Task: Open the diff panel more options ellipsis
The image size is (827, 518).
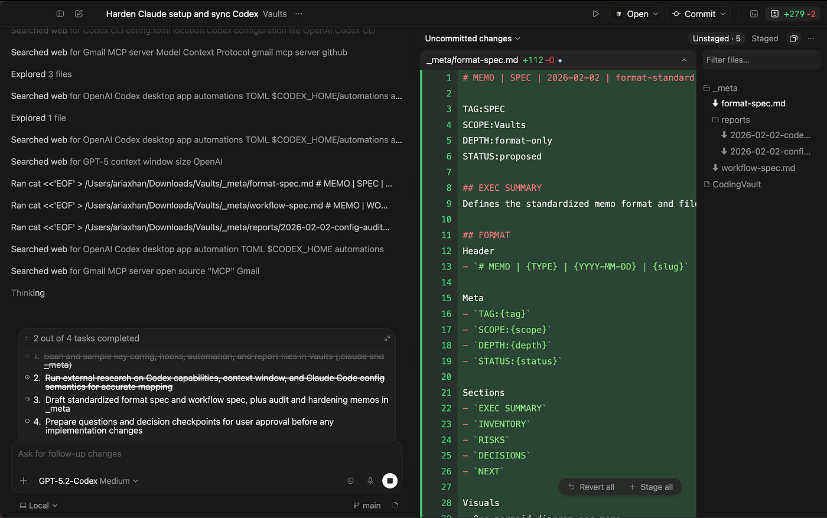Action: 811,38
